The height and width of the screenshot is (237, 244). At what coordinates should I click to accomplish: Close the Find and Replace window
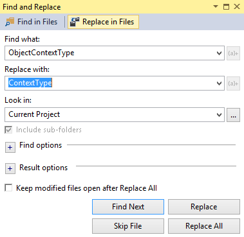tap(237, 6)
